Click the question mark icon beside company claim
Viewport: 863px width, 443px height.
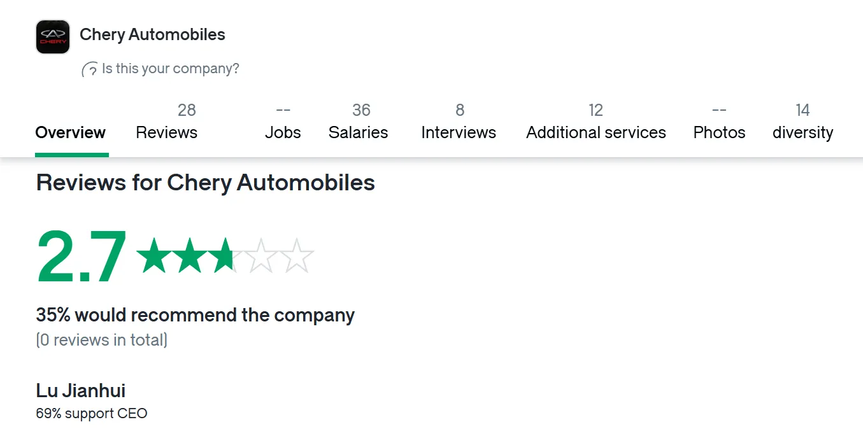[90, 69]
